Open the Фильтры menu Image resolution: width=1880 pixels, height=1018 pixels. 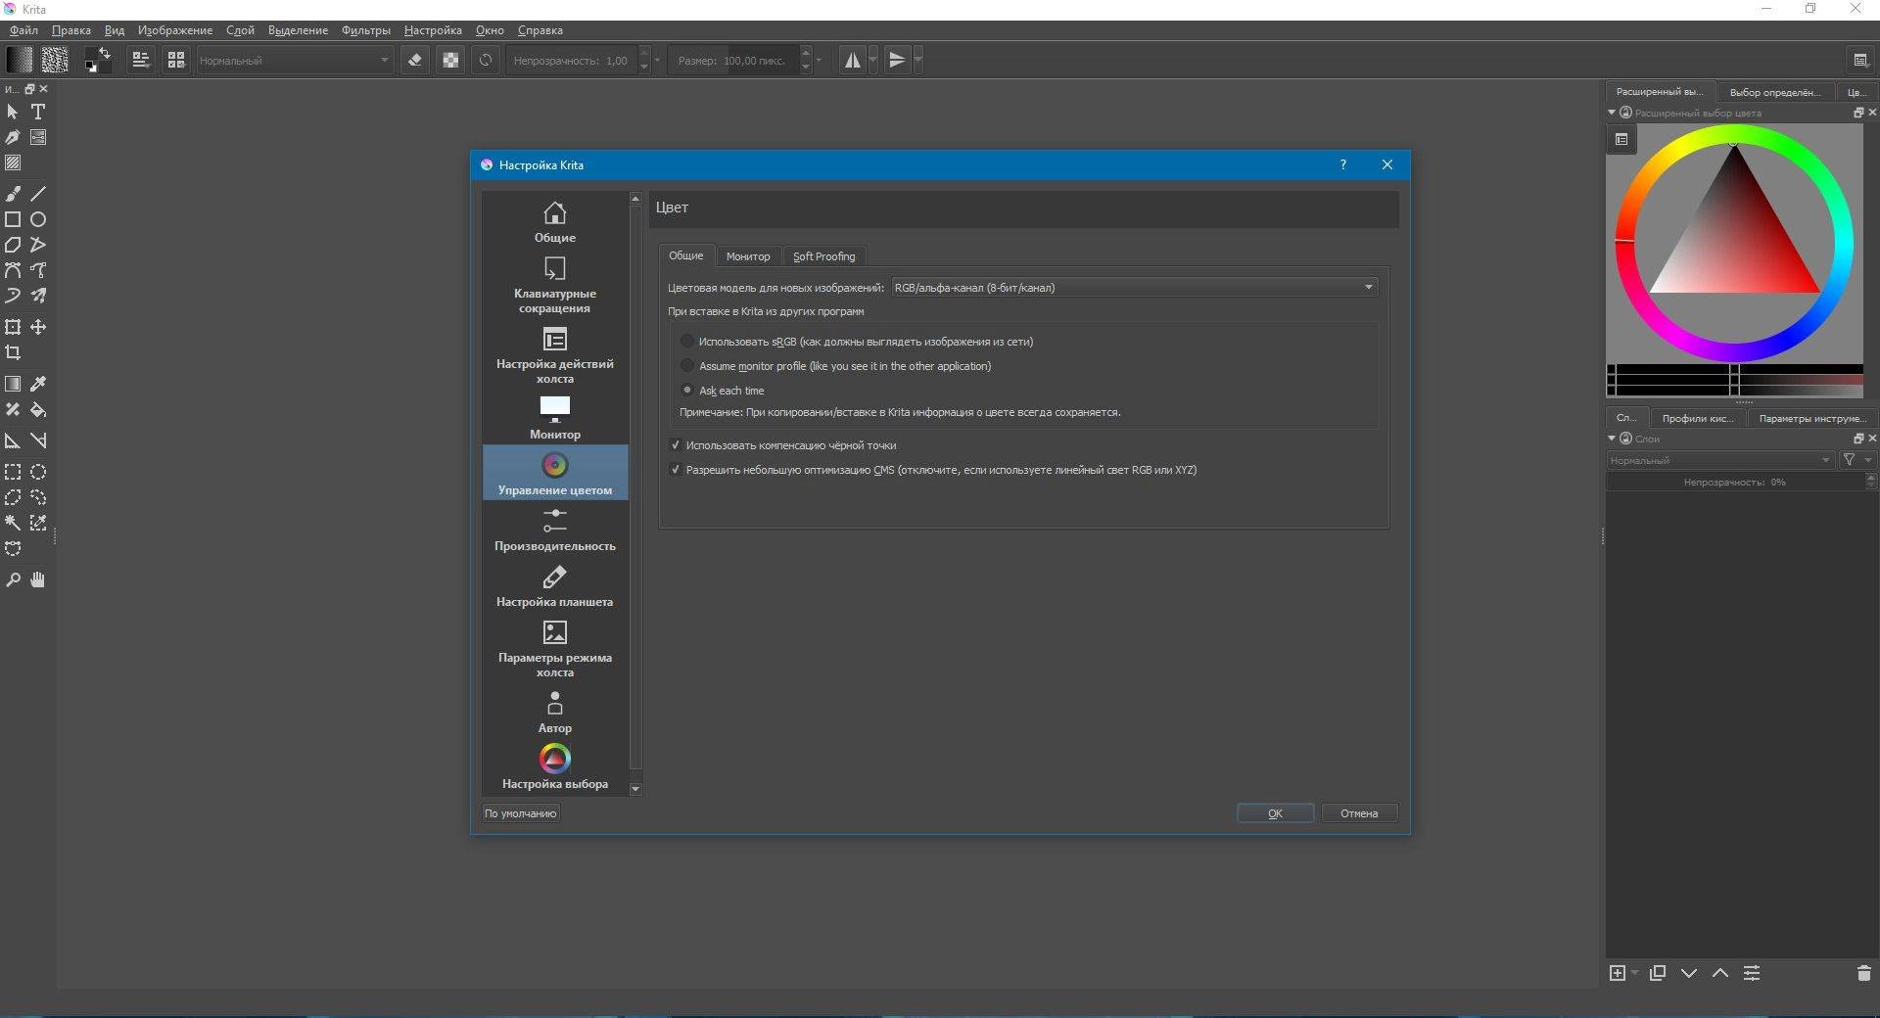pyautogui.click(x=365, y=30)
